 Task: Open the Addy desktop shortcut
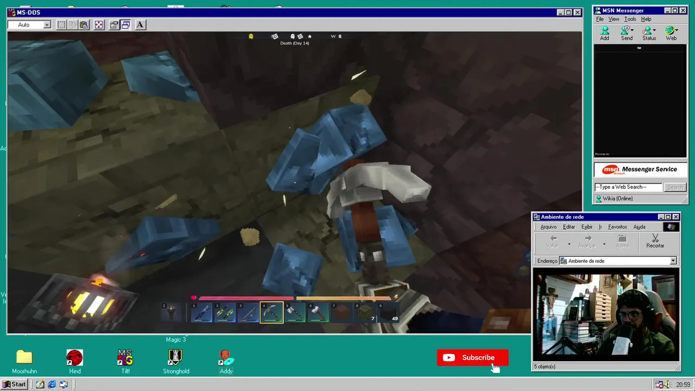(x=226, y=362)
